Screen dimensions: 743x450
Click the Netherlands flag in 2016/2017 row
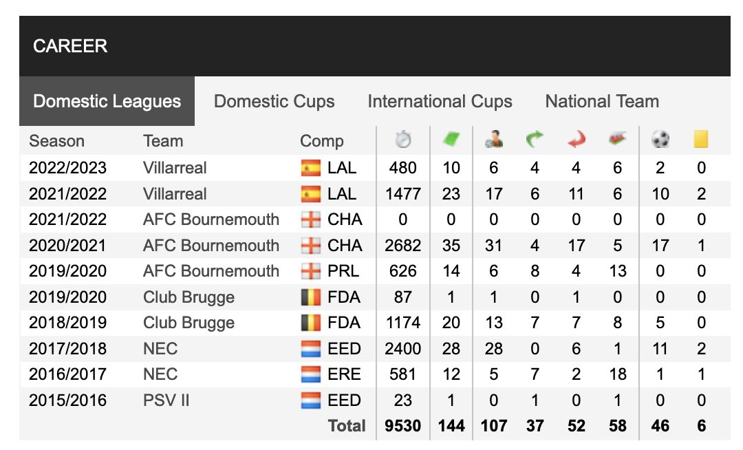pos(311,375)
